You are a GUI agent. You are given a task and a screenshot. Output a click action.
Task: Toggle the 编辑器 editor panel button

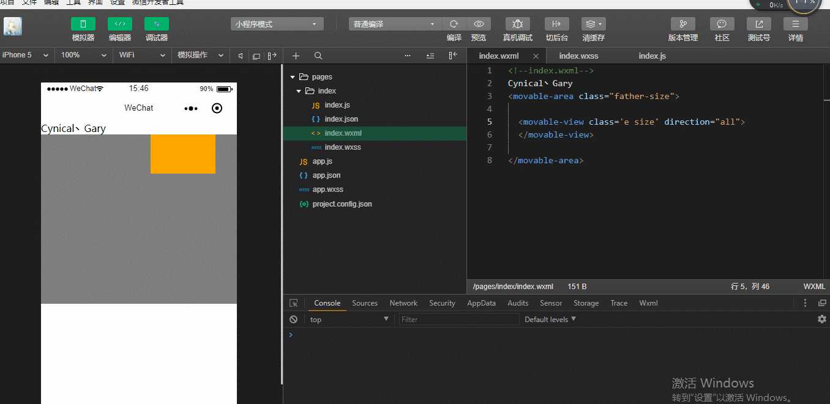coord(120,24)
